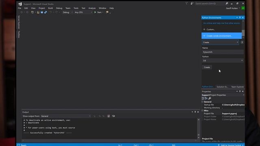Open the Analyze menu
The width and height of the screenshot is (260, 146).
(x=92, y=8)
